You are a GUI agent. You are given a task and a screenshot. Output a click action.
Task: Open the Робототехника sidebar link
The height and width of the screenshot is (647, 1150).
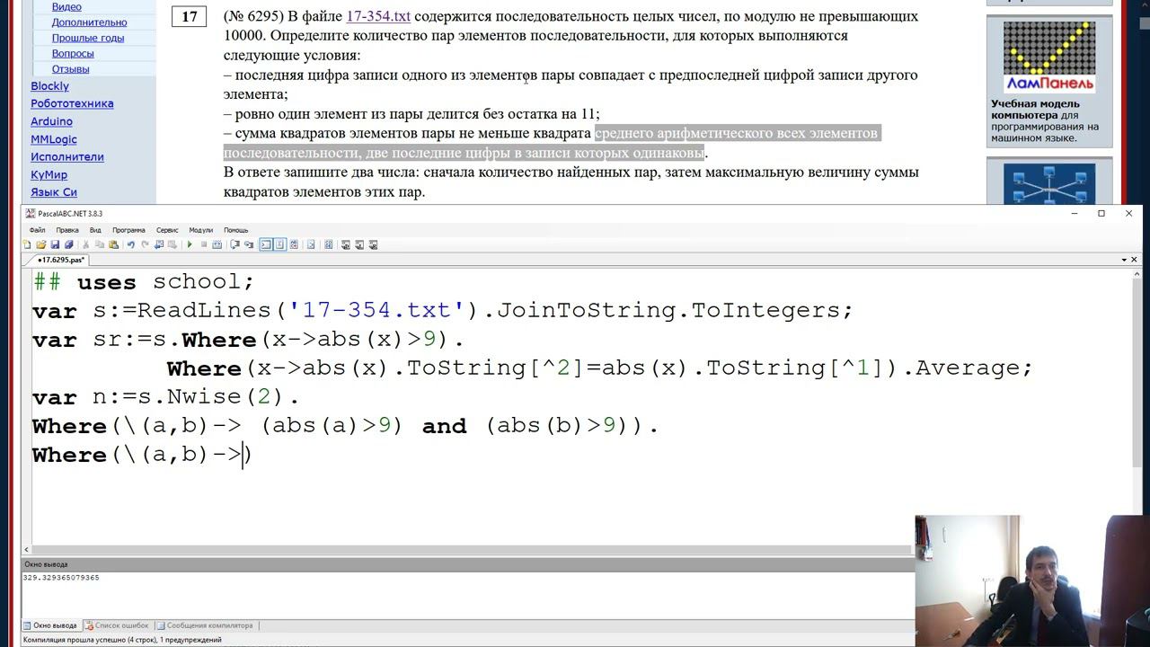tap(72, 103)
